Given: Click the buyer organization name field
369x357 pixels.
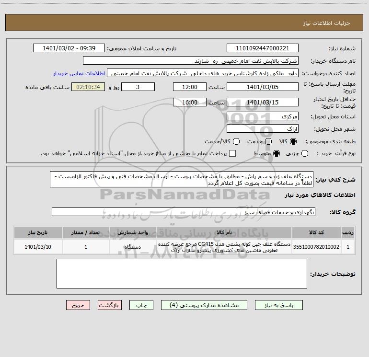Looking at the screenshot, I should pos(191,60).
